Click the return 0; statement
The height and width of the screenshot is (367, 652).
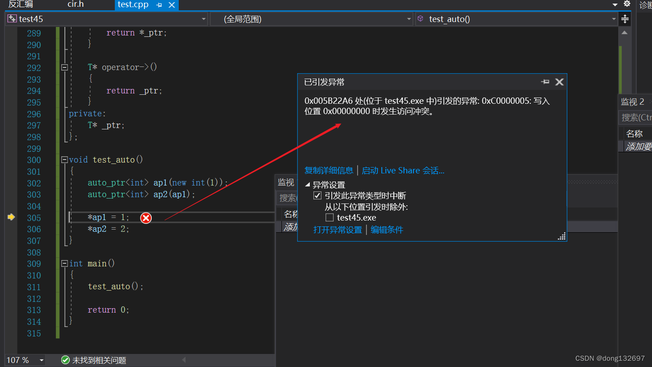[x=109, y=310]
